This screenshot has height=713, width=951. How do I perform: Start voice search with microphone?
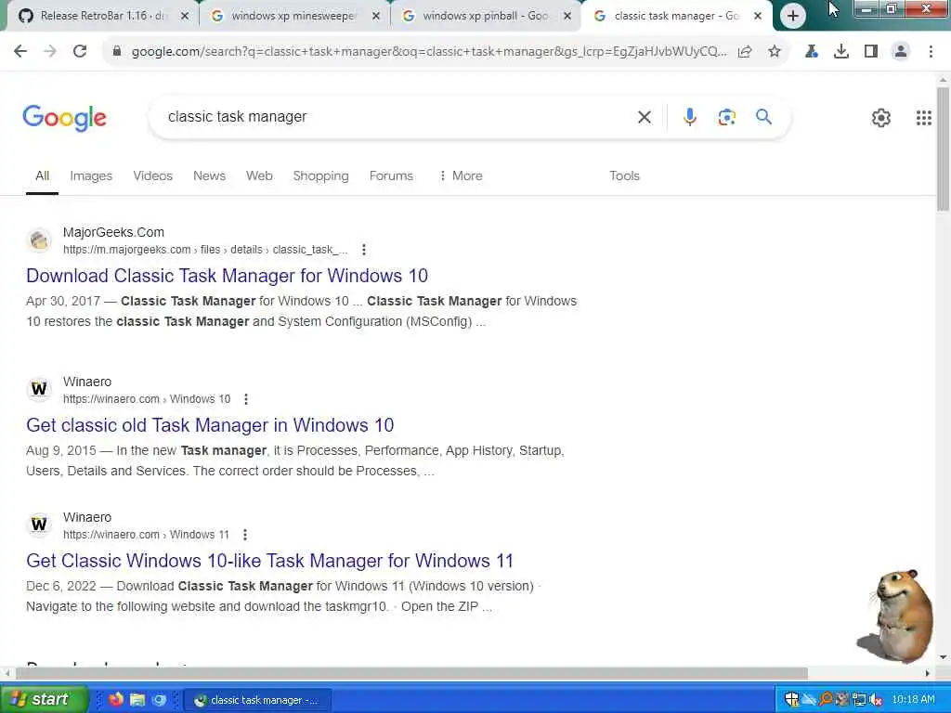690,117
